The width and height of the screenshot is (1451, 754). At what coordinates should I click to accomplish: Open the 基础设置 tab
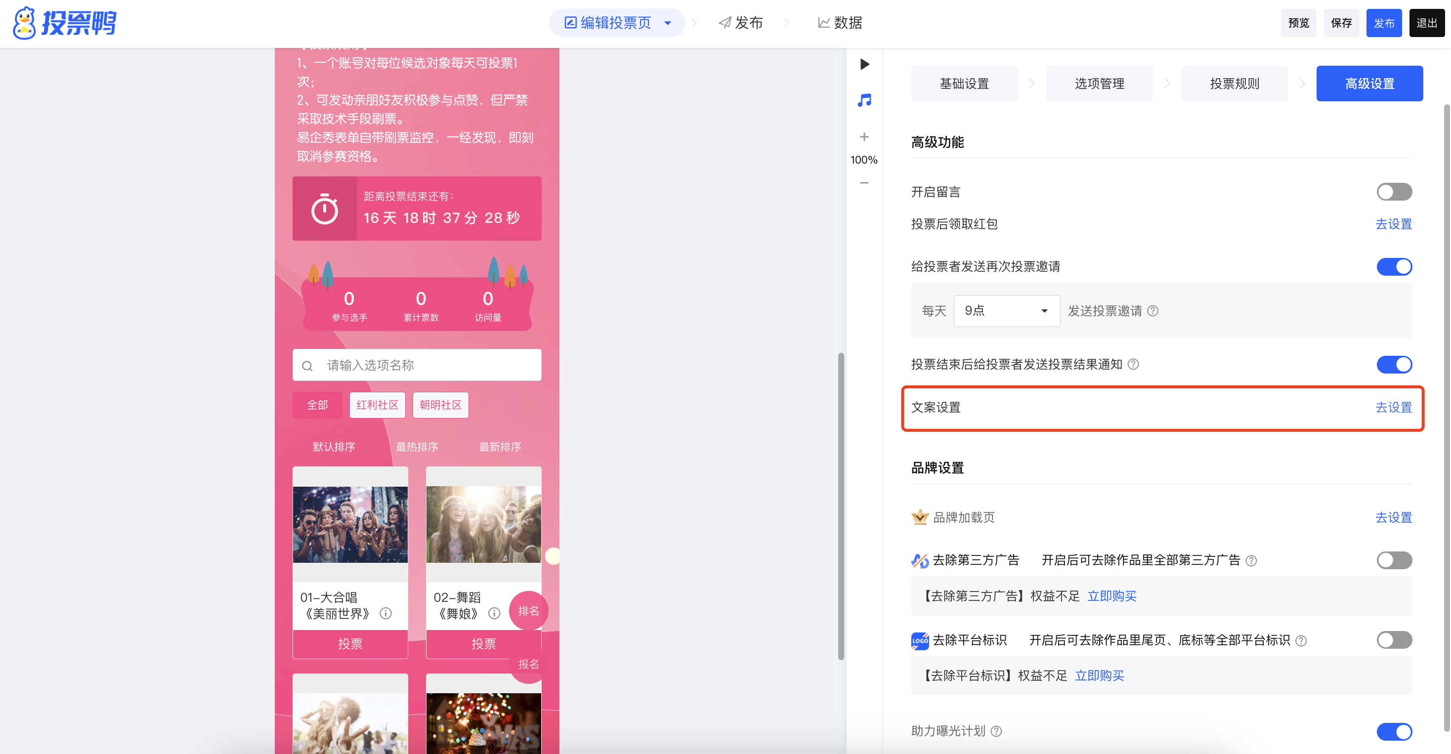click(964, 84)
